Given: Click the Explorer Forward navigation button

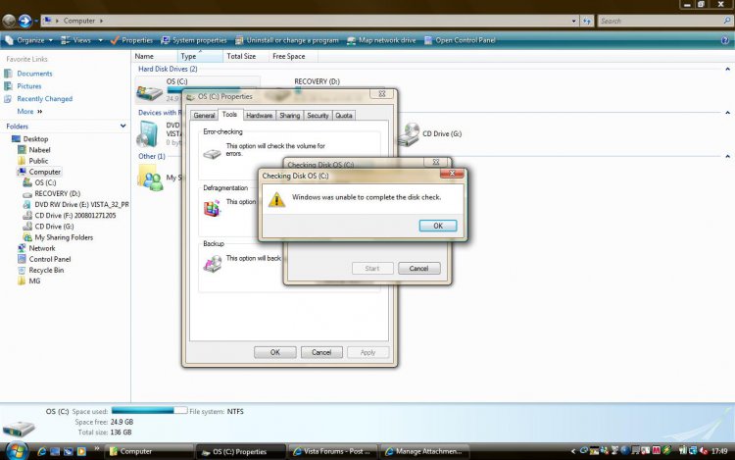Looking at the screenshot, I should coord(24,21).
